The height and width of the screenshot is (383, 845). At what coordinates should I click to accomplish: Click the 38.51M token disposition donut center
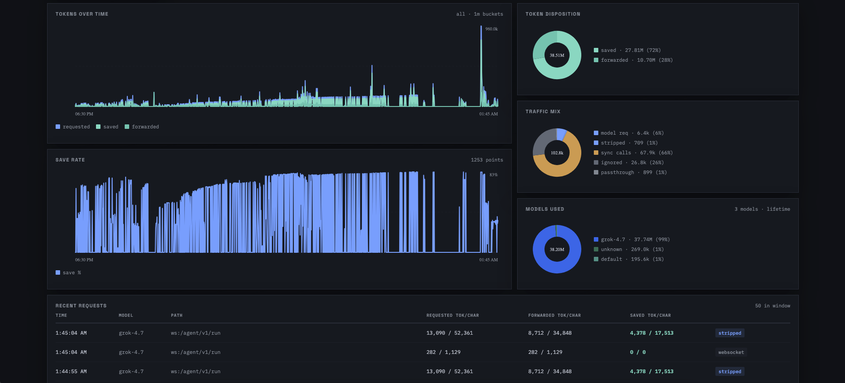(x=557, y=55)
